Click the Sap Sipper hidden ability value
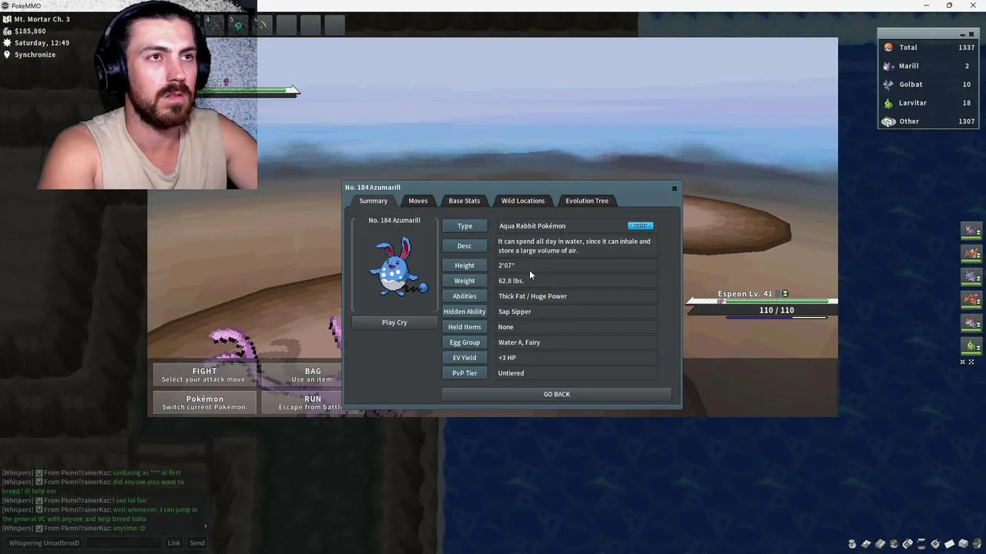 point(515,312)
